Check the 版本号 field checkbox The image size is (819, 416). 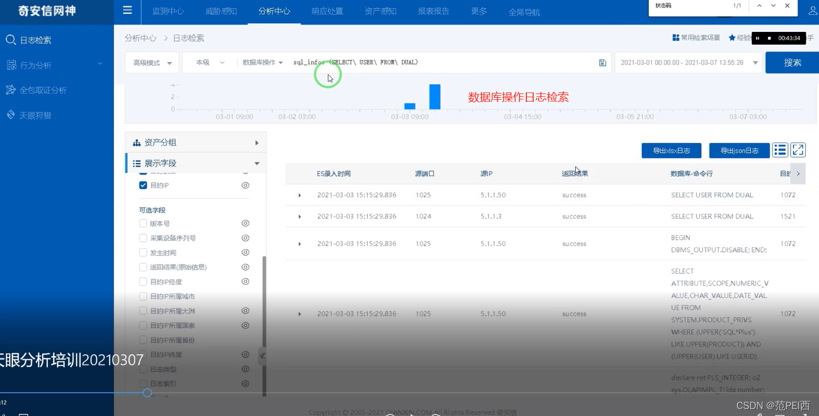point(143,224)
